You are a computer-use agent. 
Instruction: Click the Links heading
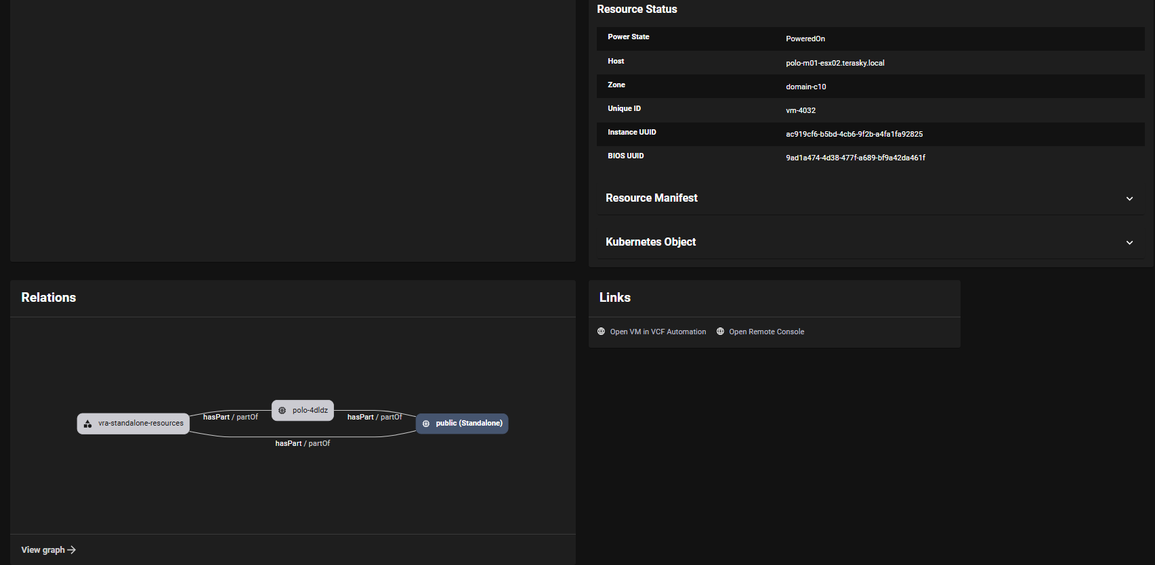pyautogui.click(x=615, y=298)
